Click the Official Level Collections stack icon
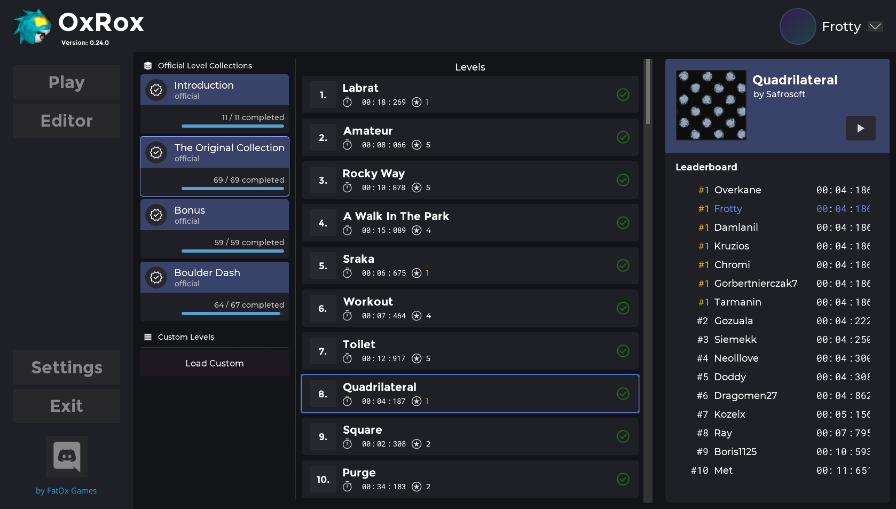 point(148,66)
